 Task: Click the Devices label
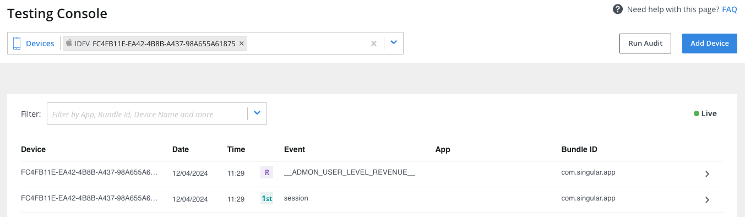click(40, 44)
